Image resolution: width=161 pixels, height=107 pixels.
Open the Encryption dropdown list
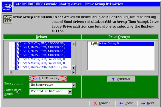point(74,85)
